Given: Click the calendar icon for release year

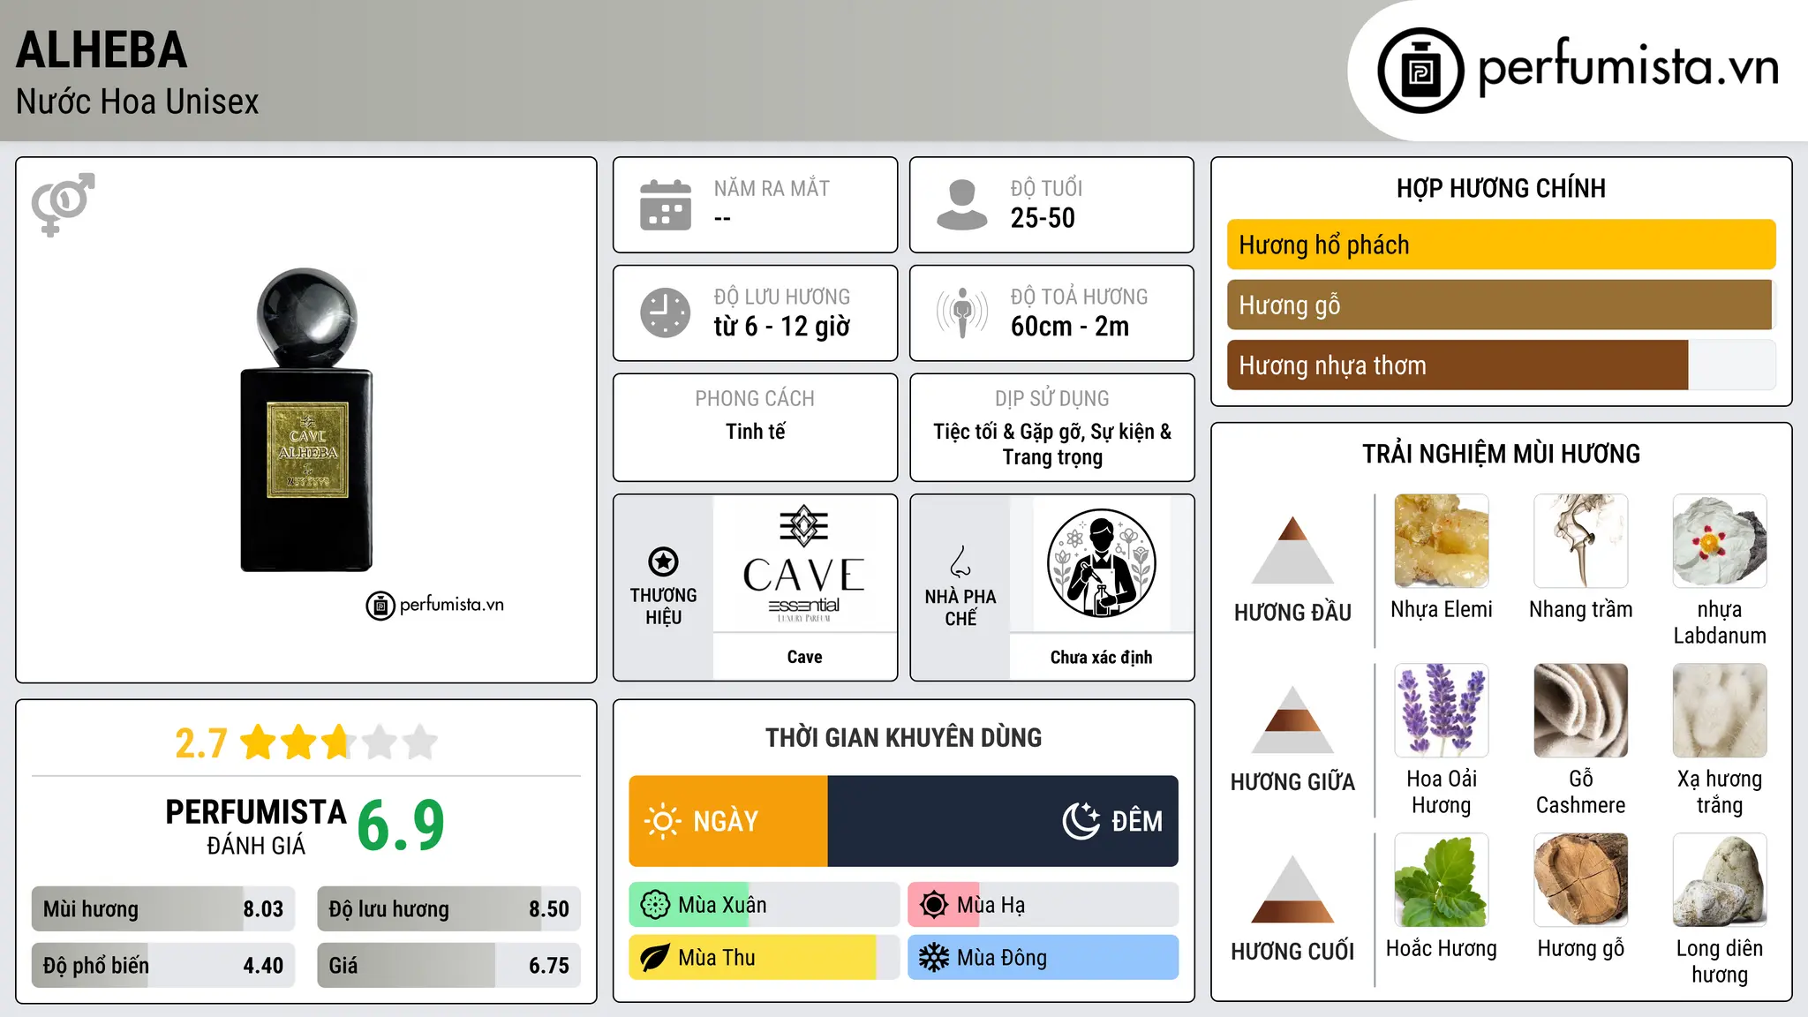Looking at the screenshot, I should tap(666, 205).
